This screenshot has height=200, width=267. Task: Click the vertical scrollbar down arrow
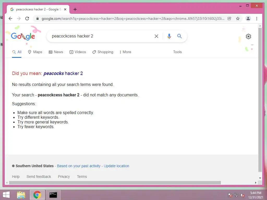coord(260,178)
